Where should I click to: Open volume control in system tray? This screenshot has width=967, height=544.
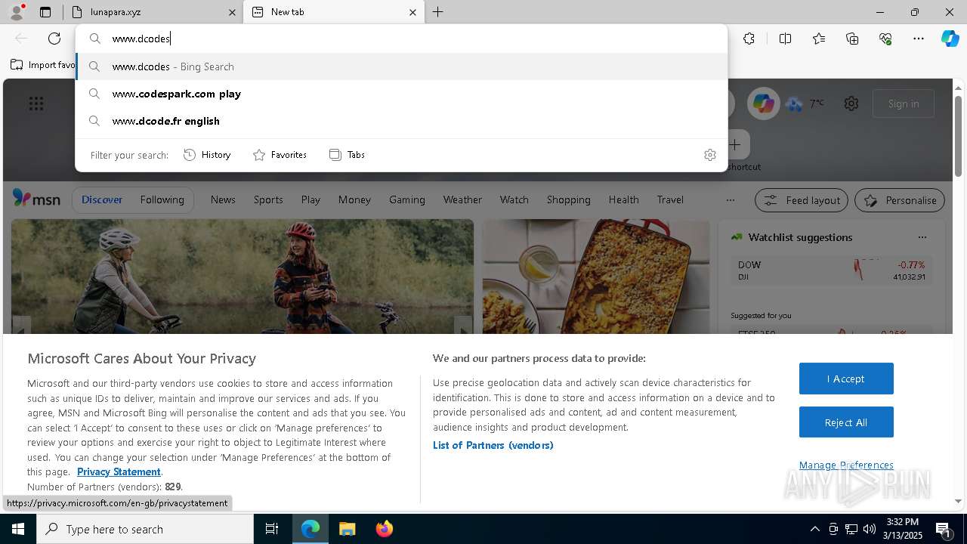(x=870, y=529)
